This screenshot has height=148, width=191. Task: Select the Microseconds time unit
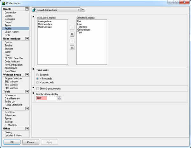click(x=38, y=82)
